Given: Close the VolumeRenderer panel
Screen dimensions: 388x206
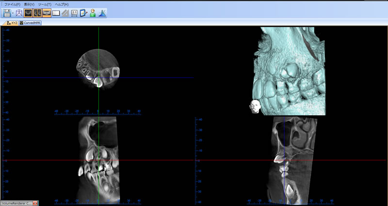Looking at the screenshot, I should (x=35, y=203).
